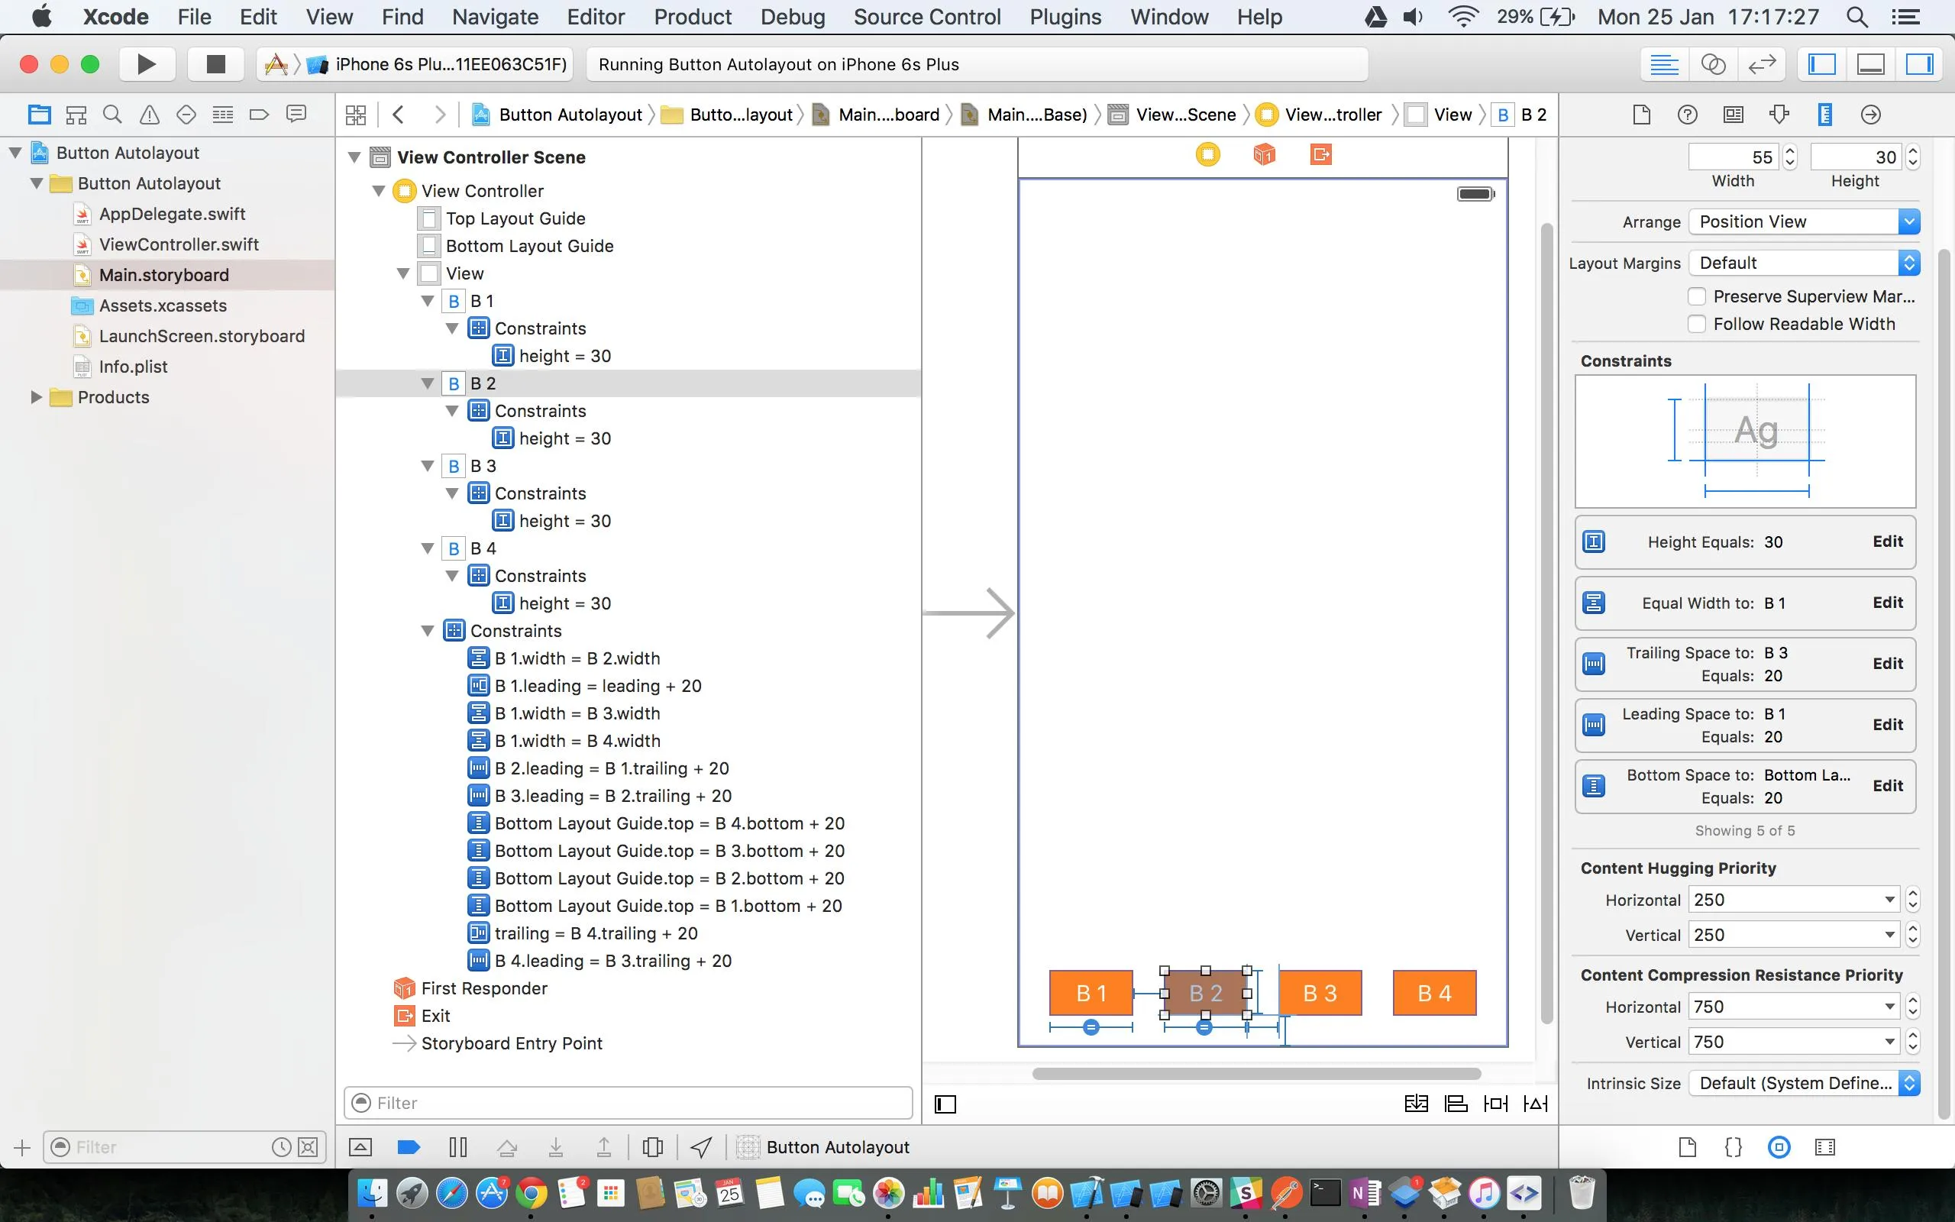Enable Preserve Superview Margins checkbox
Image resolution: width=1955 pixels, height=1222 pixels.
1698,296
